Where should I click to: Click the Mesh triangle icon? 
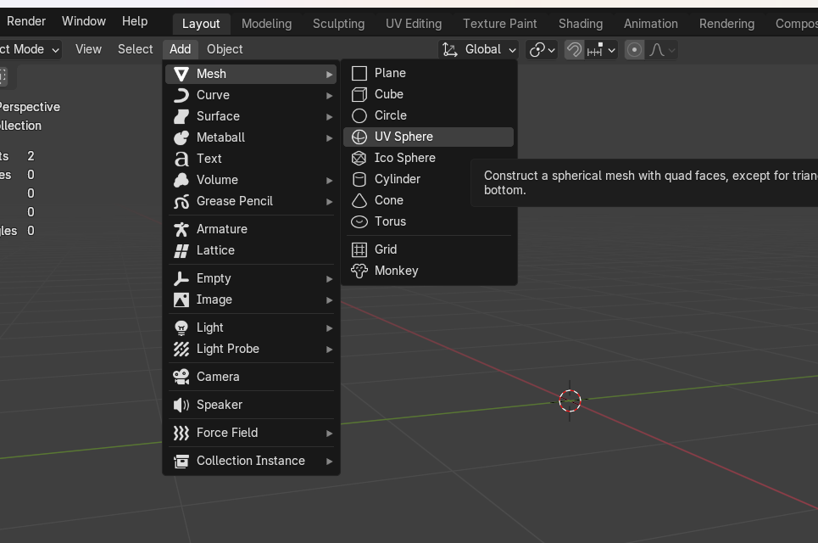(181, 74)
